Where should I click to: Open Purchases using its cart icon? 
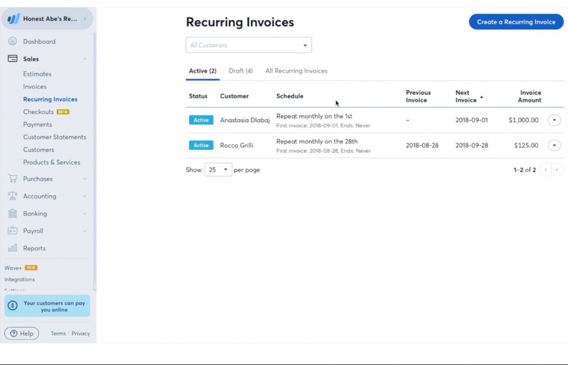[x=12, y=179]
